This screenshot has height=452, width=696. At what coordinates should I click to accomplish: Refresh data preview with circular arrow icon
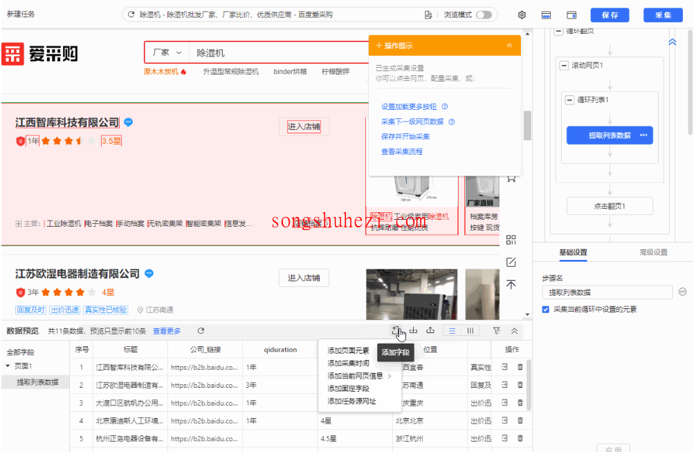pos(201,330)
